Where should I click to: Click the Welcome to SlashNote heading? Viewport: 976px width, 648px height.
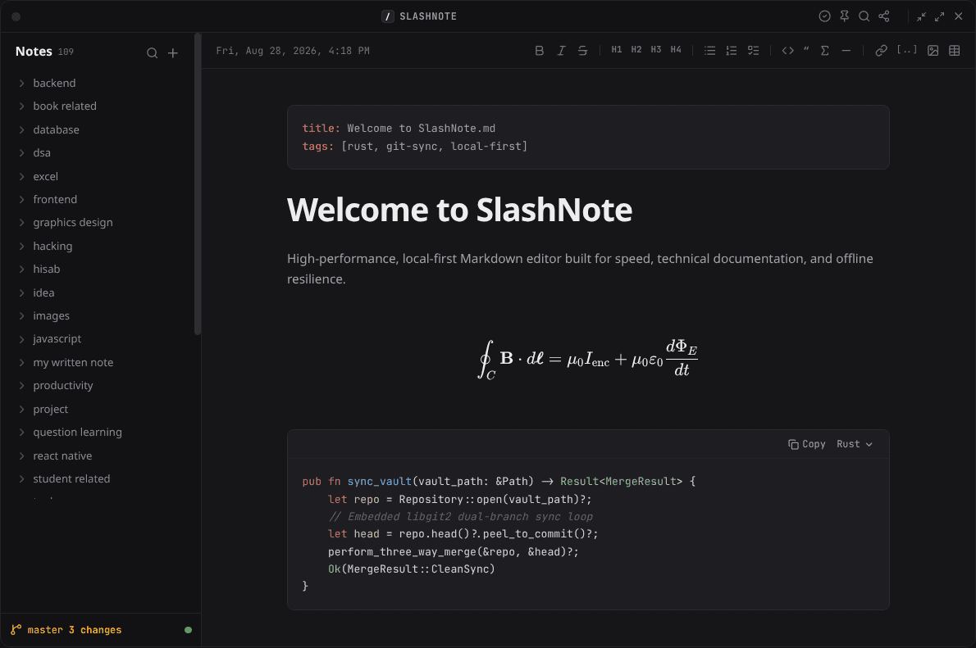(x=459, y=210)
